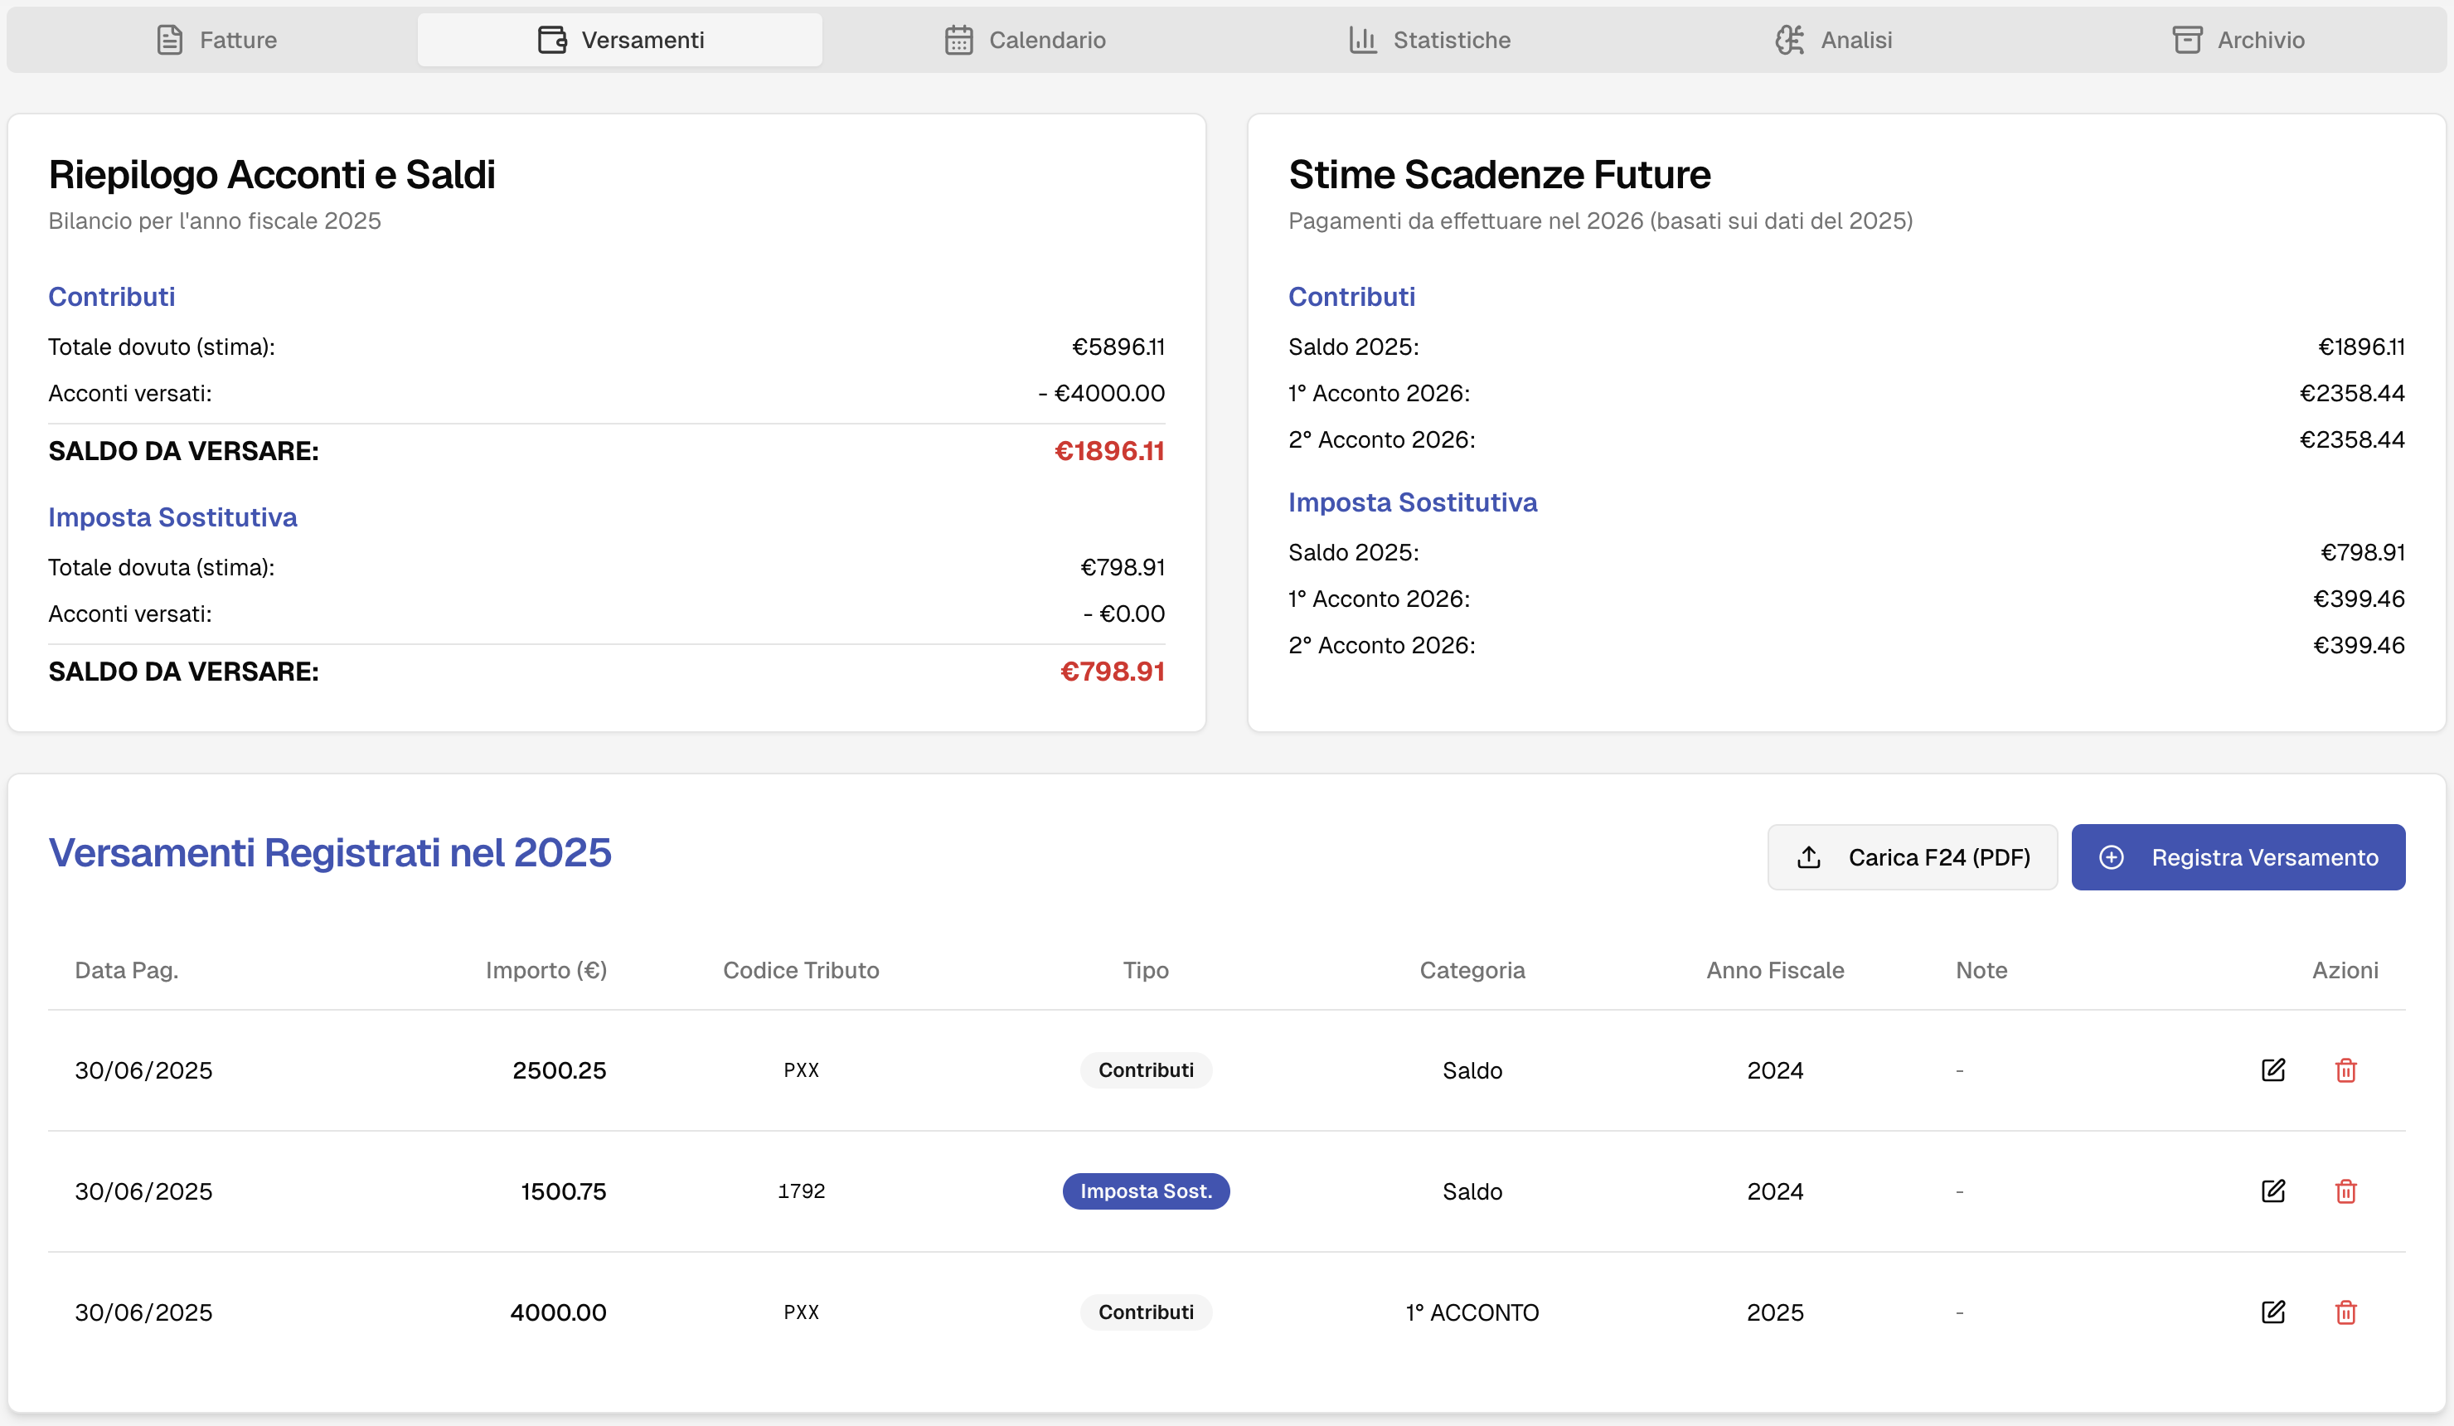Click the Contributi badge on the first row
Image resolution: width=2454 pixels, height=1426 pixels.
[1145, 1069]
